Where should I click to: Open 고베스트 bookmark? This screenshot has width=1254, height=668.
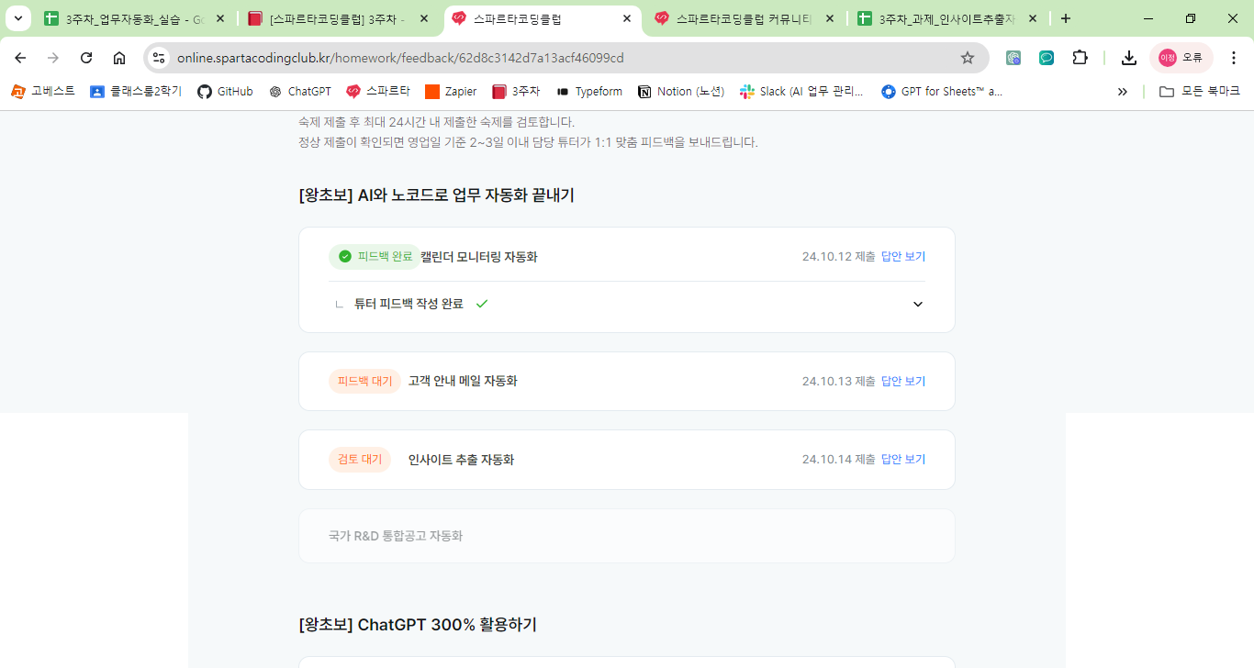[x=43, y=92]
